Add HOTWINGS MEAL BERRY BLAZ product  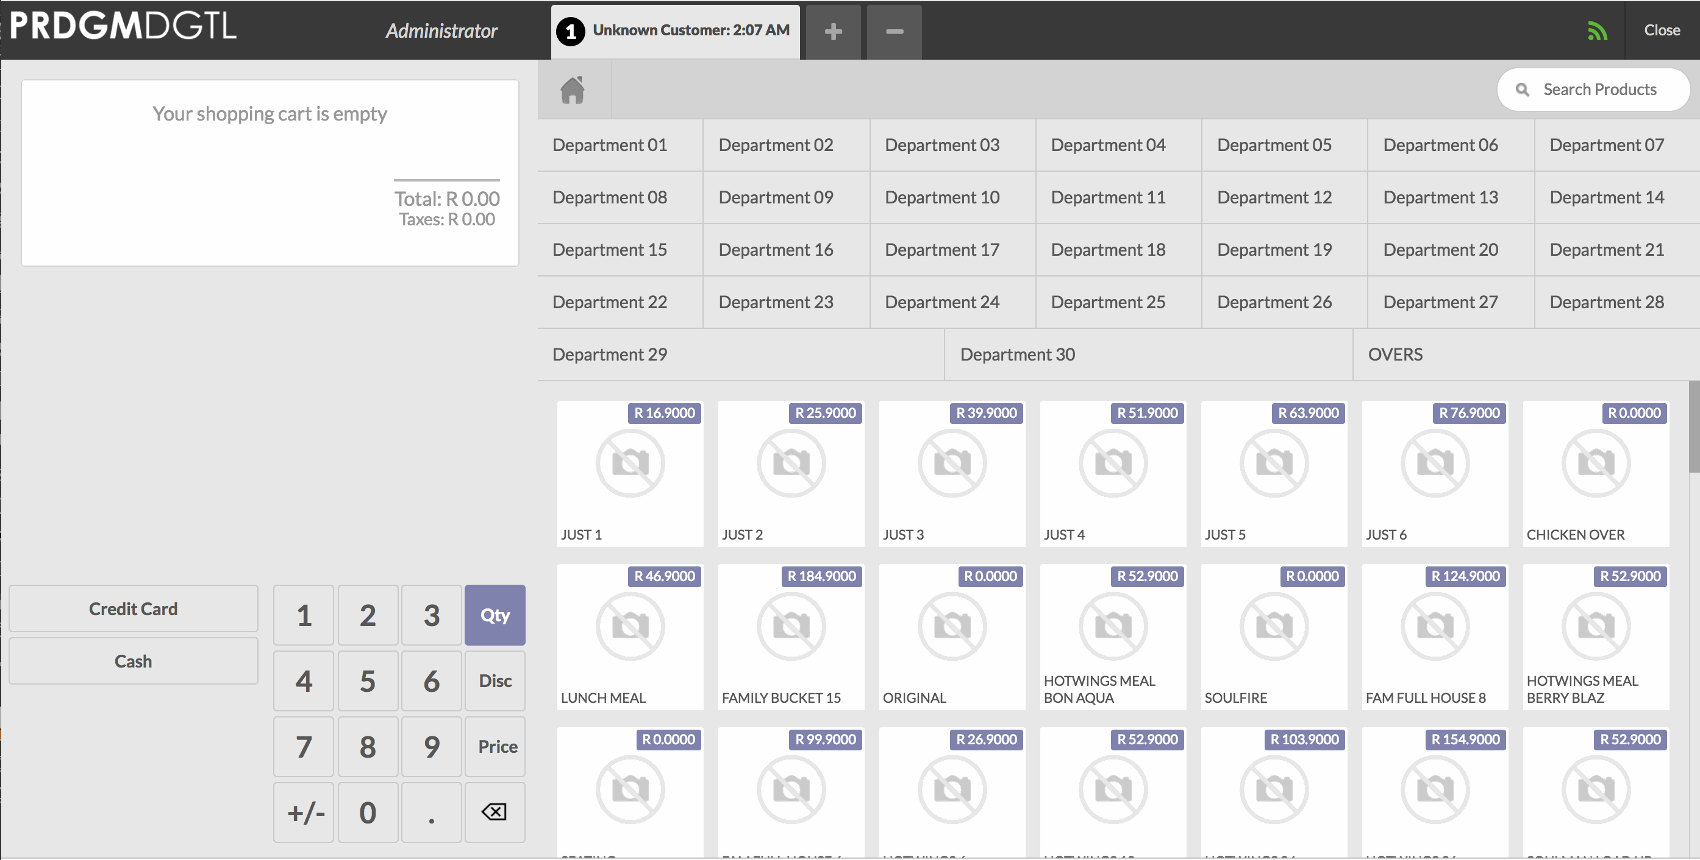pos(1596,636)
